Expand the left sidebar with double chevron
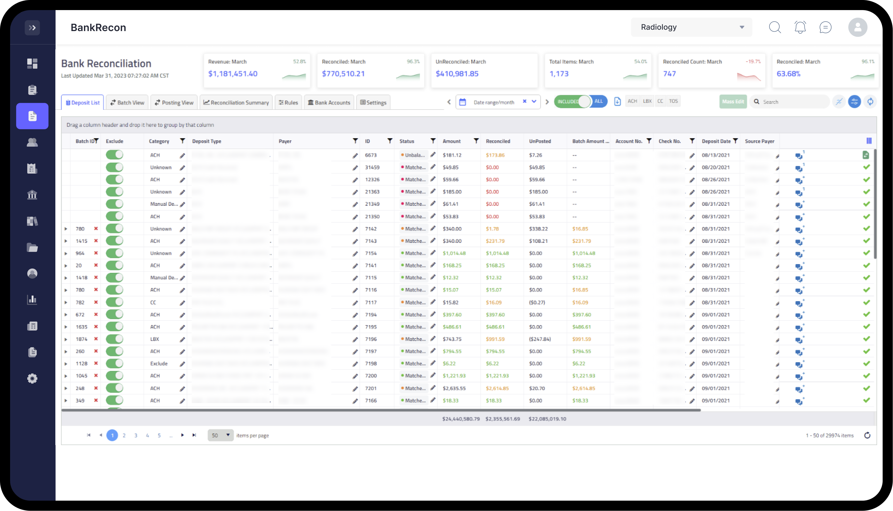This screenshot has height=511, width=893. (32, 28)
